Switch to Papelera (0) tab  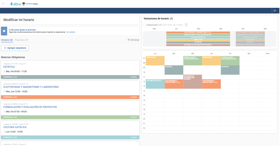[x=21, y=40]
